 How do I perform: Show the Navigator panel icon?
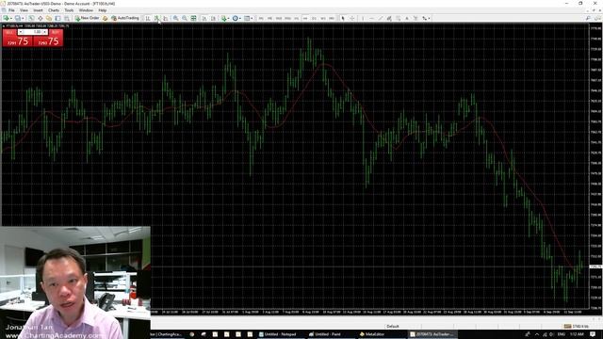click(49, 18)
